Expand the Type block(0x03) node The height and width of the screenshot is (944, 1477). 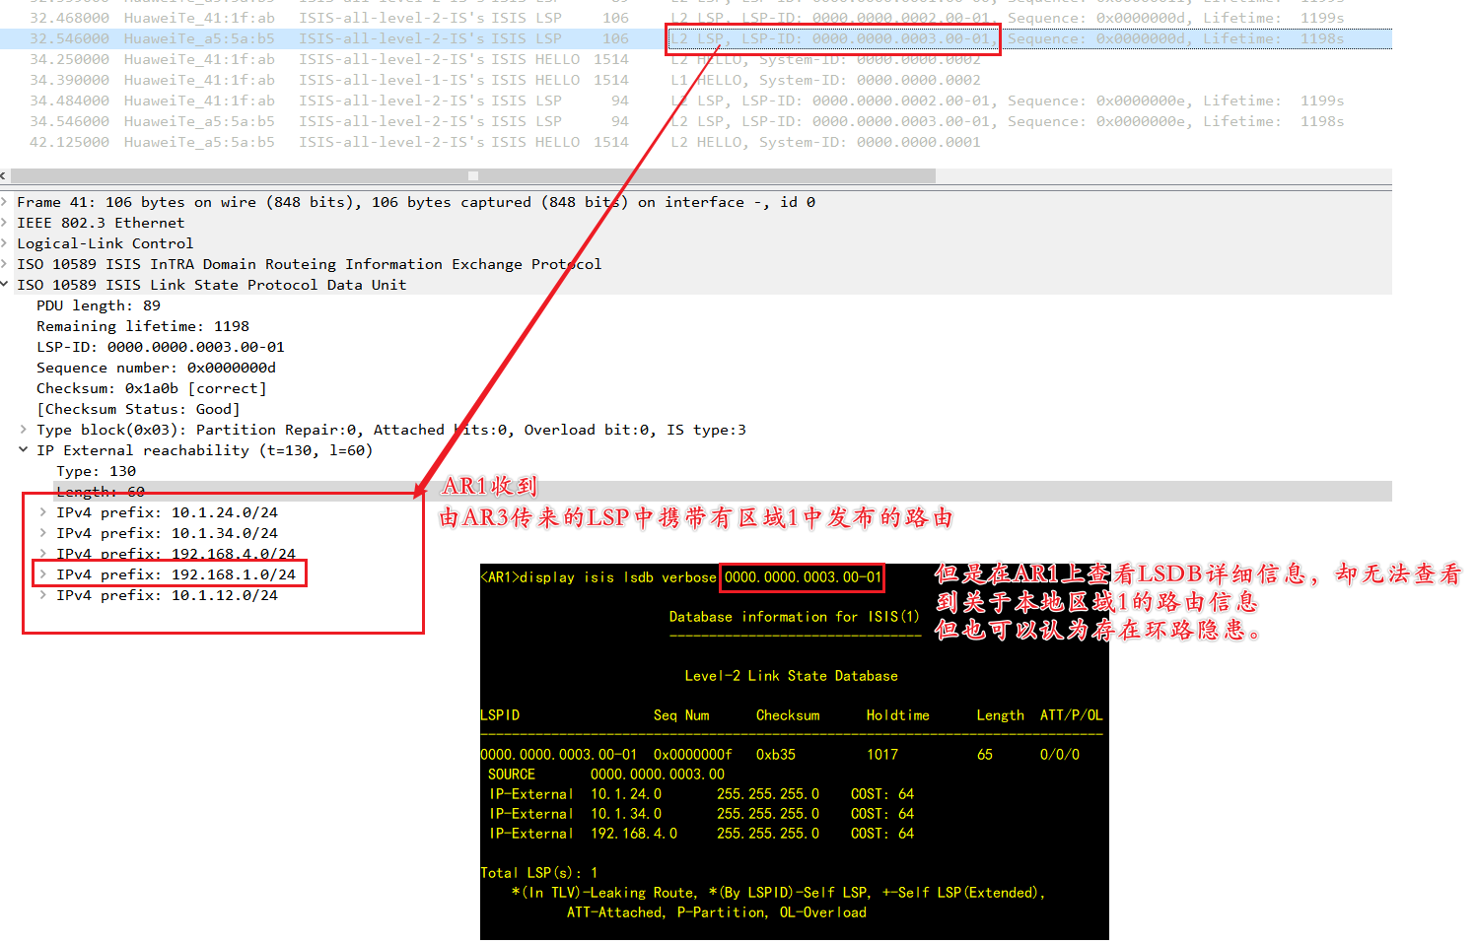tap(24, 430)
